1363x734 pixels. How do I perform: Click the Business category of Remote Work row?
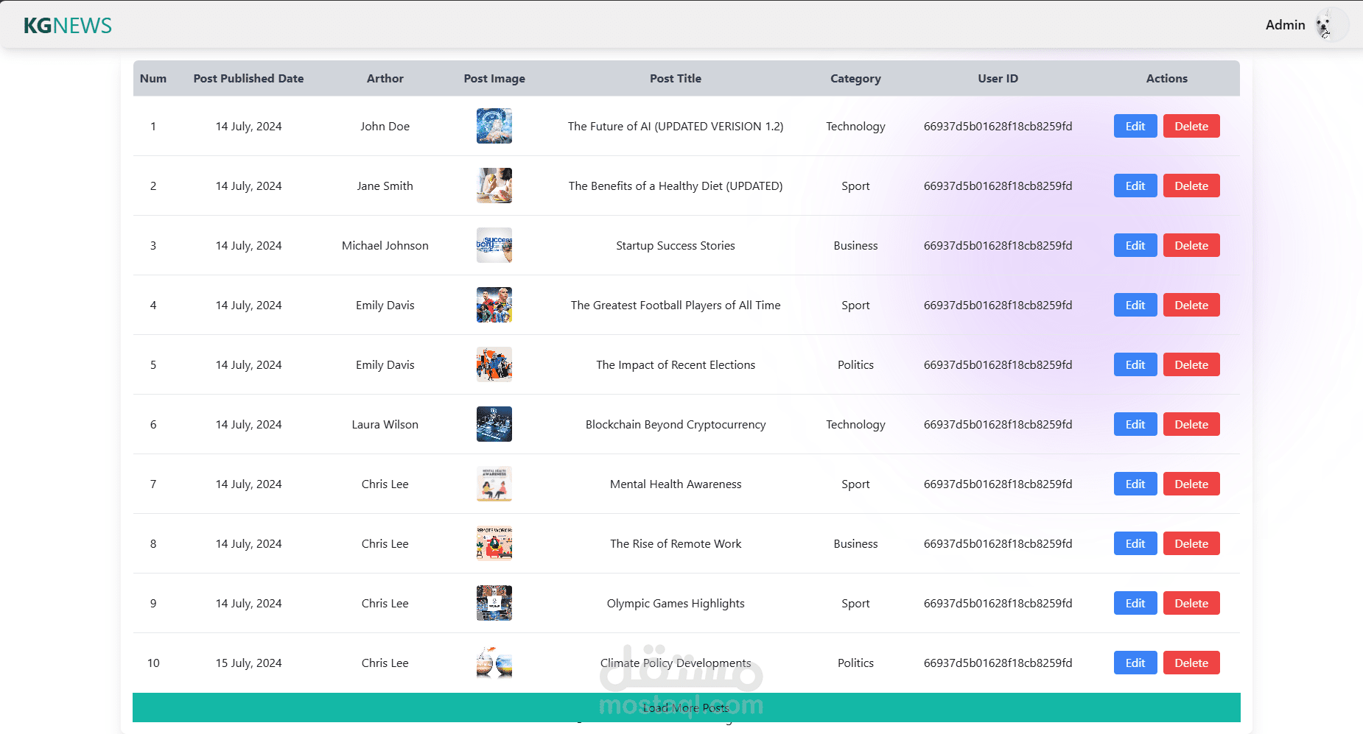pyautogui.click(x=855, y=544)
